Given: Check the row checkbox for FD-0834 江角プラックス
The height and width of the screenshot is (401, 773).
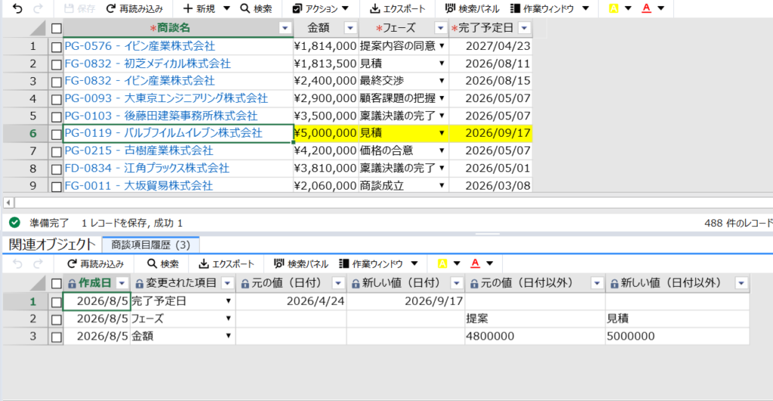Looking at the screenshot, I should click(x=56, y=169).
